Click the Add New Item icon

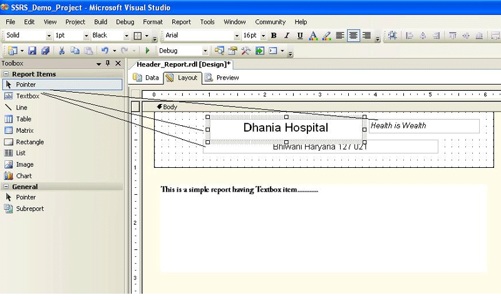click(x=13, y=51)
